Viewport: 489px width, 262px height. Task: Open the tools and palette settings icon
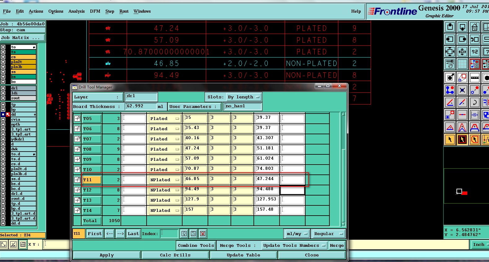point(450,64)
